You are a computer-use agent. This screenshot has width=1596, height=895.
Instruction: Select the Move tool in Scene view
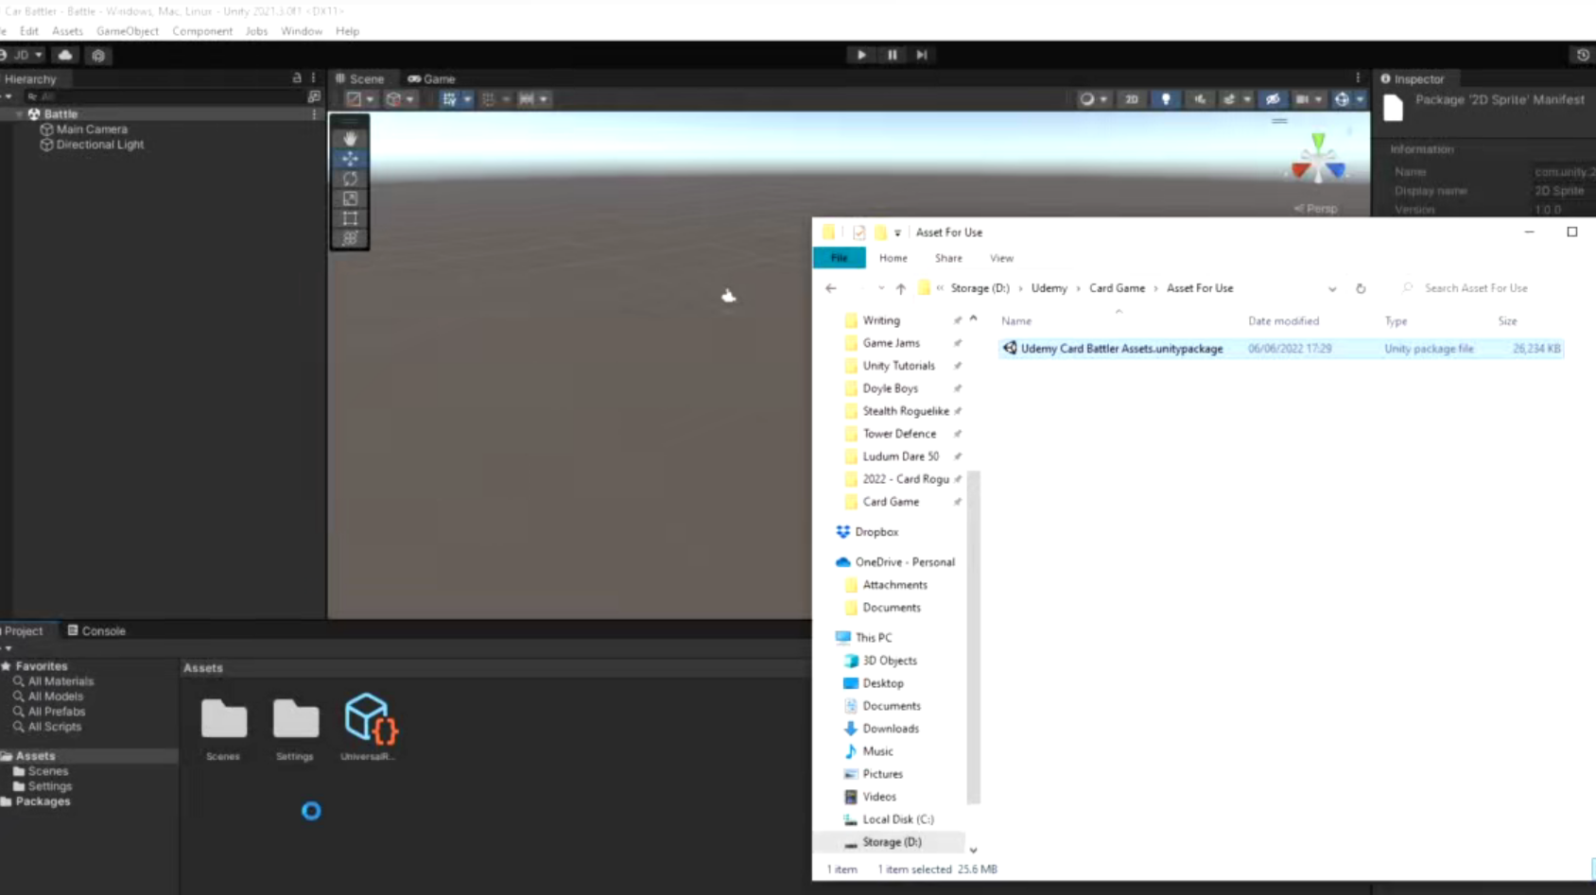tap(350, 159)
